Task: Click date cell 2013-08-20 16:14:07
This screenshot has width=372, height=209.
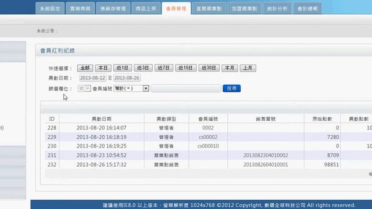Action: point(101,128)
